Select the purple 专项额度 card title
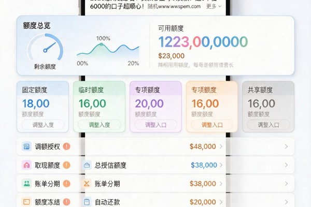Screen dimensions: 311x207 pos(147,90)
